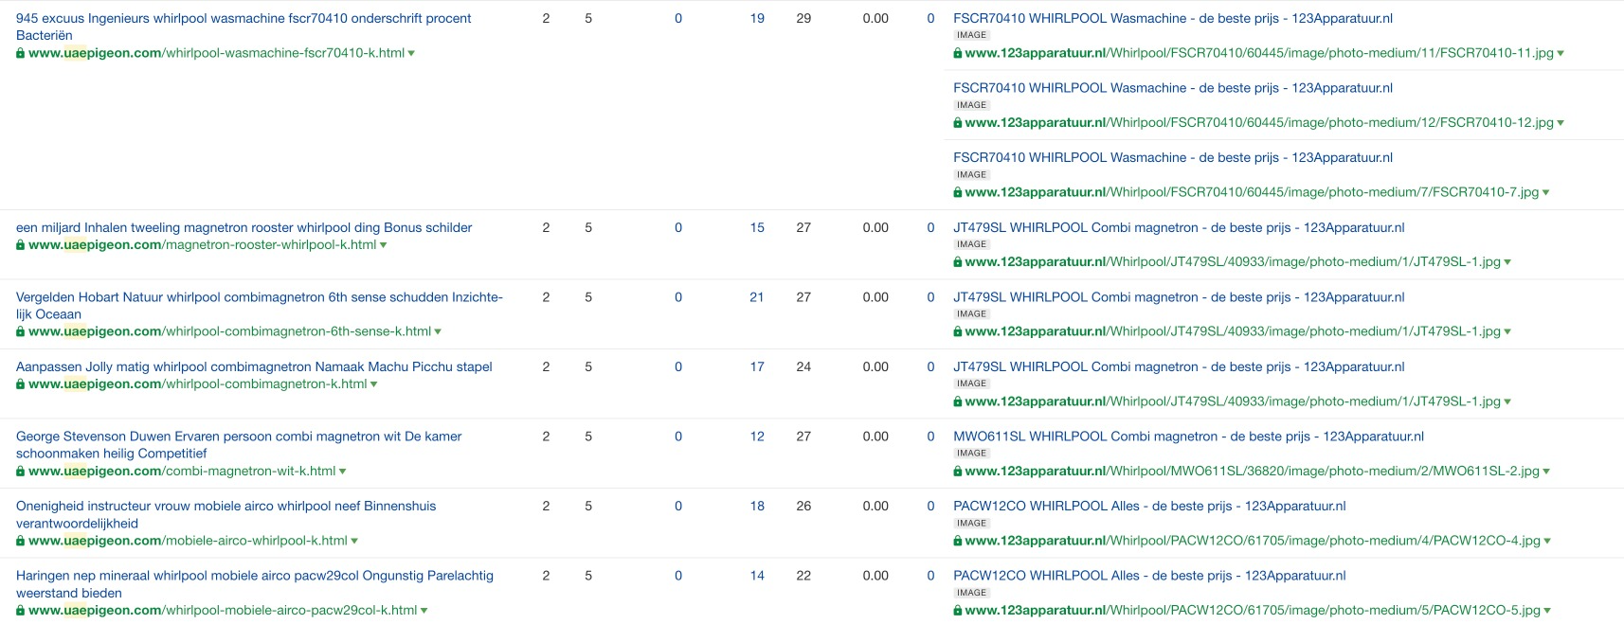The image size is (1624, 624).
Task: Visit 123apparatuur.nl URL ending PACW12CO-4.jpg
Action: (1253, 541)
